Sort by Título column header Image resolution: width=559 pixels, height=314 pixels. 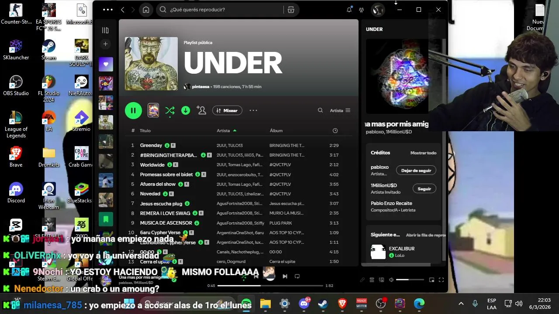click(x=145, y=130)
